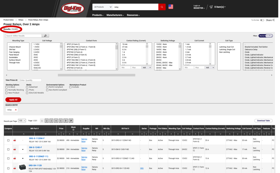Click the Download Table button
The height and width of the screenshot is (173, 280).
(263, 121)
